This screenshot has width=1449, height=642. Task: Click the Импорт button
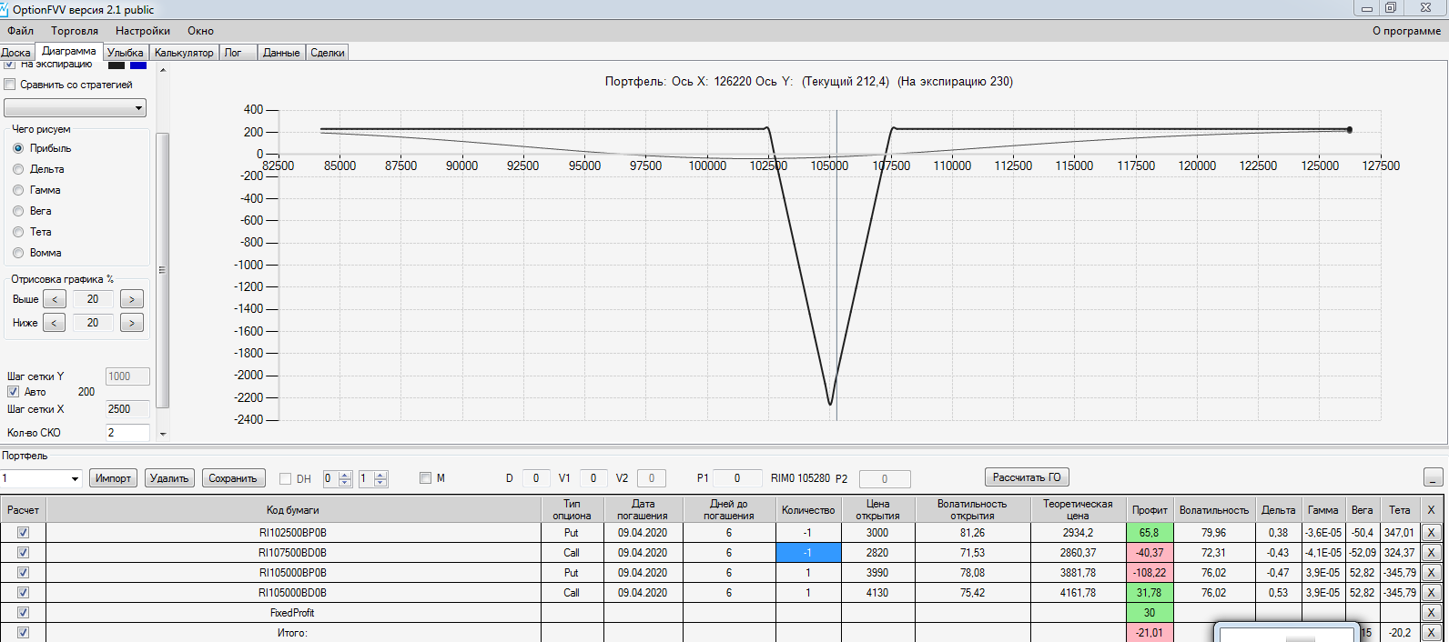[x=114, y=478]
